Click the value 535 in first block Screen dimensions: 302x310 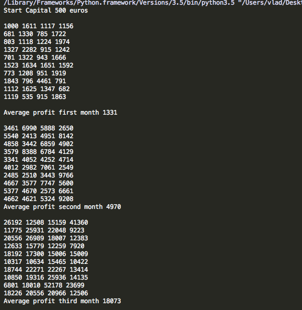tap(27, 97)
